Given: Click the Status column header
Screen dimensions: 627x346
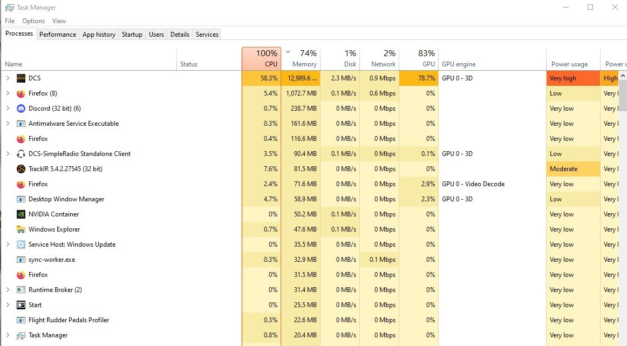Looking at the screenshot, I should click(209, 59).
